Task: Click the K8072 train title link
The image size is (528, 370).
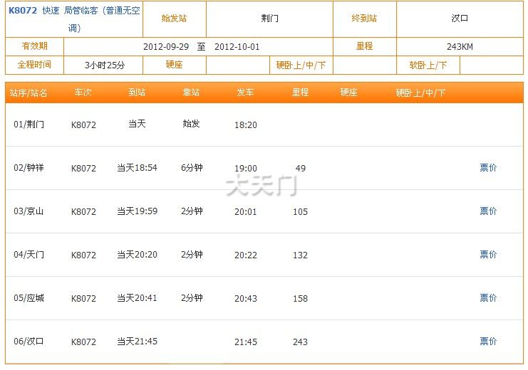Action: pos(23,11)
